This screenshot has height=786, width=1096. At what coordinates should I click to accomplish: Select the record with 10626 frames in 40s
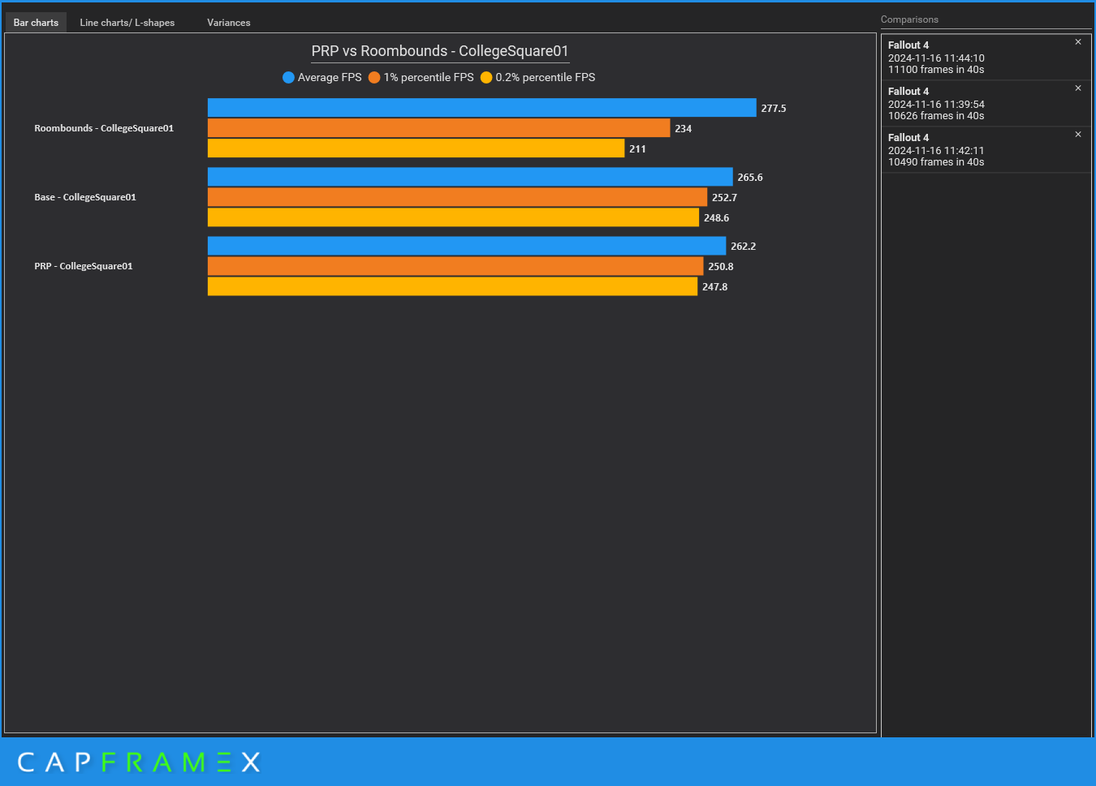point(986,103)
